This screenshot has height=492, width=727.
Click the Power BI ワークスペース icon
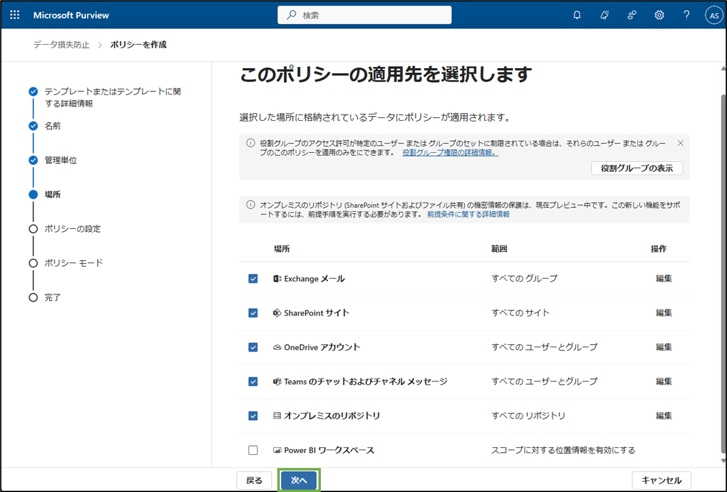click(x=277, y=450)
